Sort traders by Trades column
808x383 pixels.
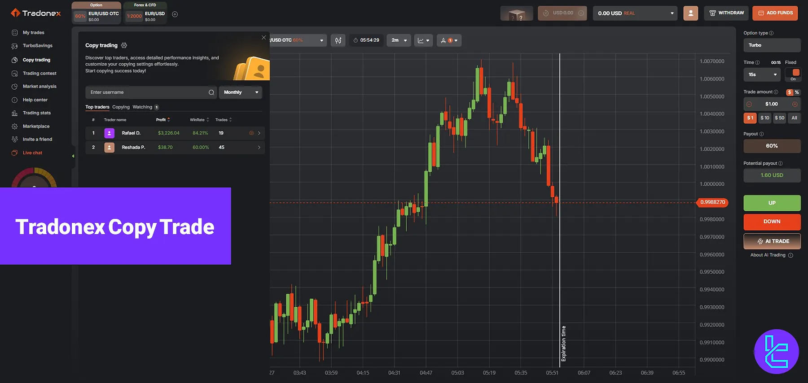coord(224,120)
